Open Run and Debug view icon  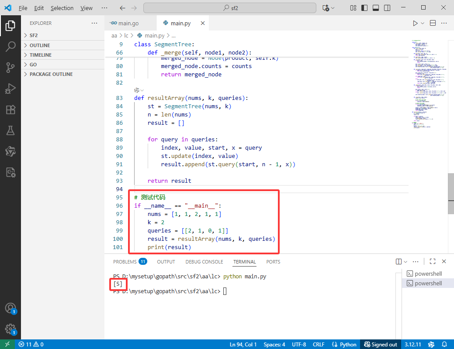[x=10, y=89]
